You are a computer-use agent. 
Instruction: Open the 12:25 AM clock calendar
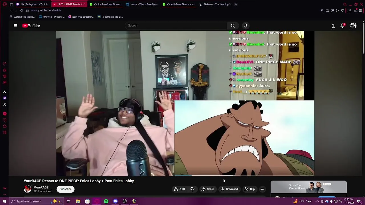tap(349, 201)
